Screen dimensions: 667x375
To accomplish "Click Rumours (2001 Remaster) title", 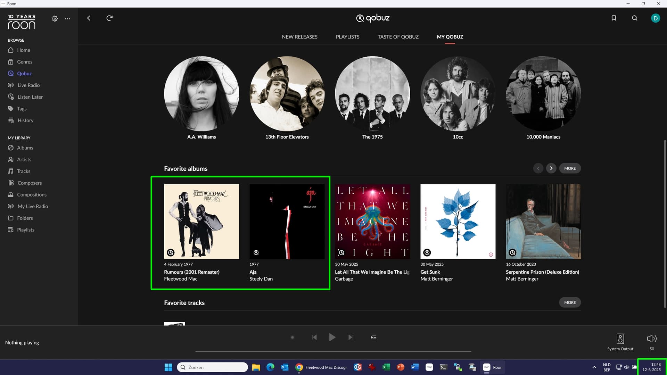I will click(192, 272).
